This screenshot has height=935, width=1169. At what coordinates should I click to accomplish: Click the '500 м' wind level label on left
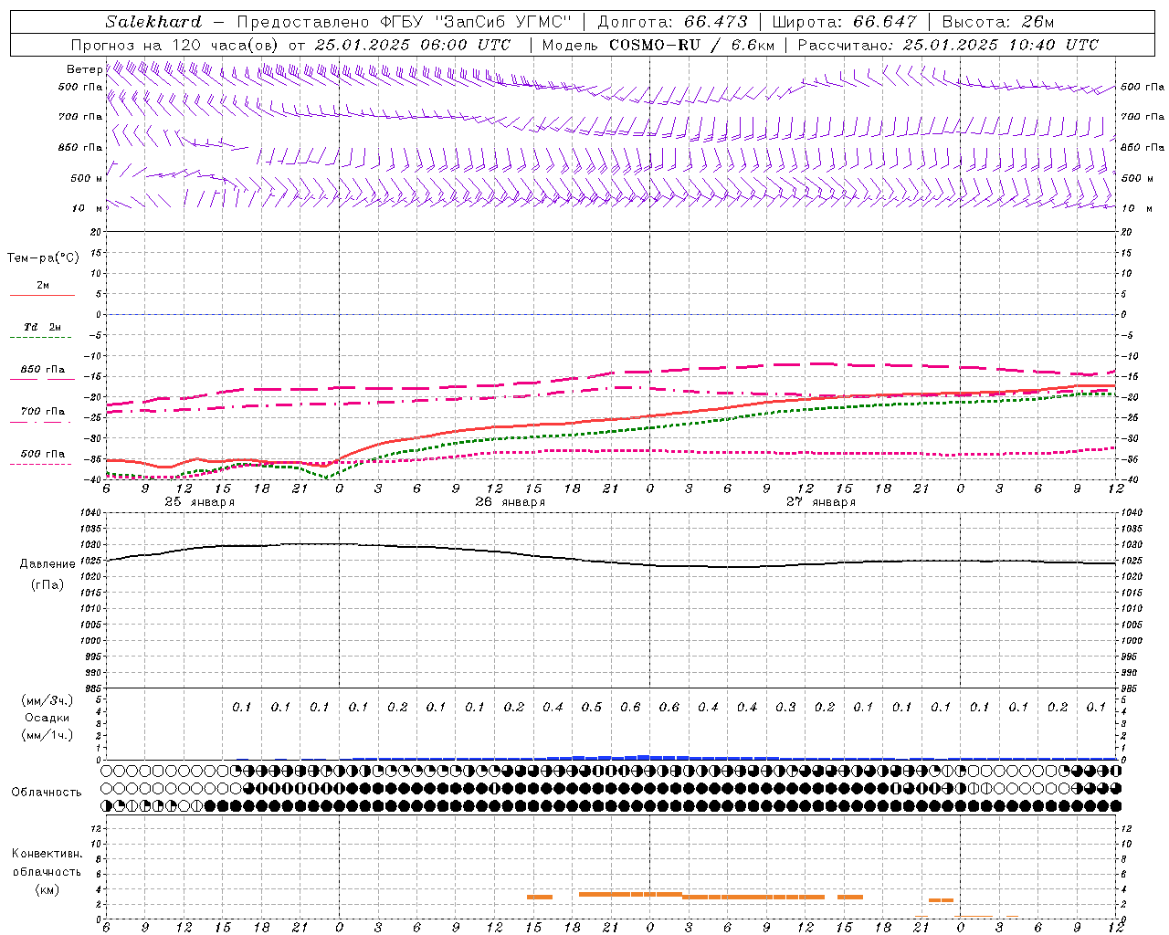87,178
